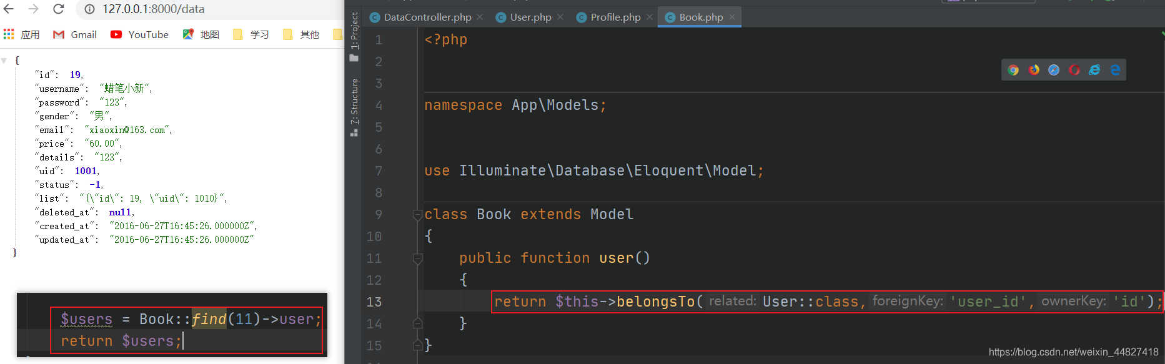This screenshot has width=1165, height=364.
Task: Click the 'namespace App\Models;' line
Action: point(515,105)
